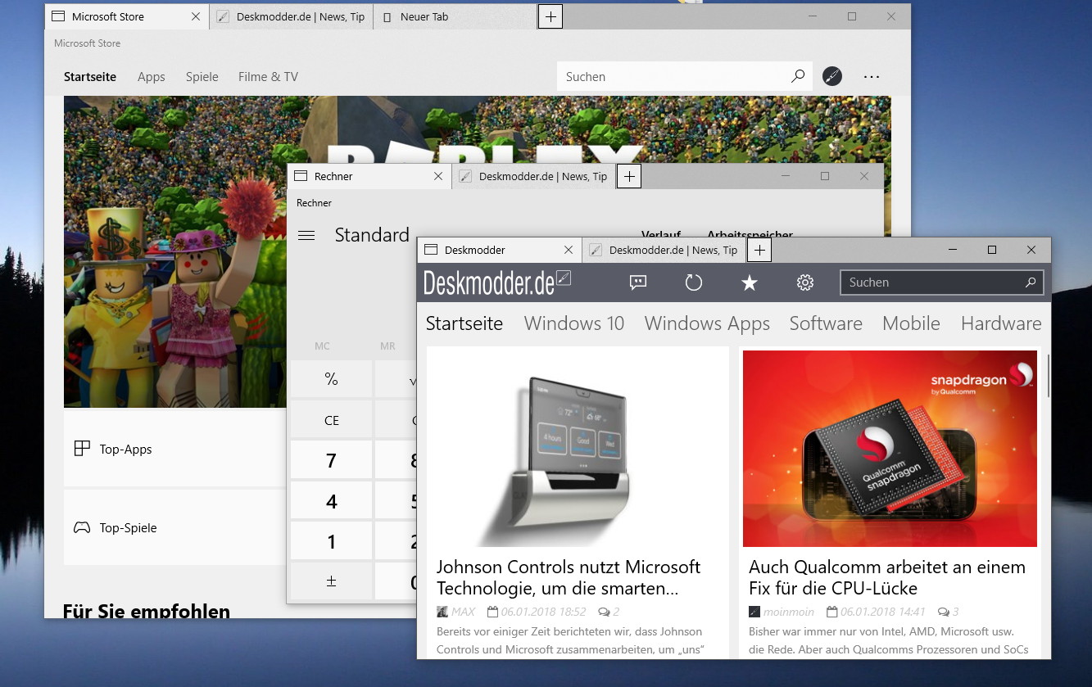
Task: Open settings gear in Deskmodder app
Action: (805, 282)
